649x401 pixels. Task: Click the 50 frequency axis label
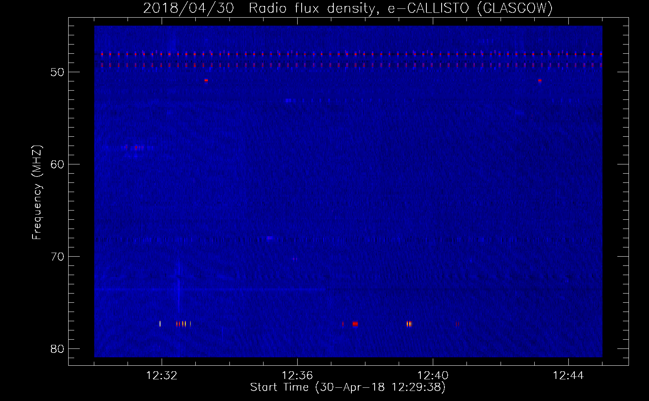[58, 72]
